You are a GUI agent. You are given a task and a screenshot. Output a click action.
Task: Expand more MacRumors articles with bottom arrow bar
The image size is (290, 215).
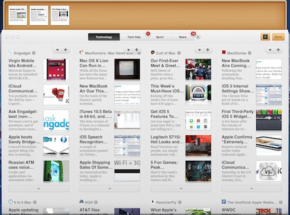[x=110, y=188]
